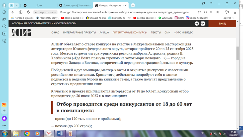Open the browser profile avatar
Screen dimensions: 243x137
point(4,5)
